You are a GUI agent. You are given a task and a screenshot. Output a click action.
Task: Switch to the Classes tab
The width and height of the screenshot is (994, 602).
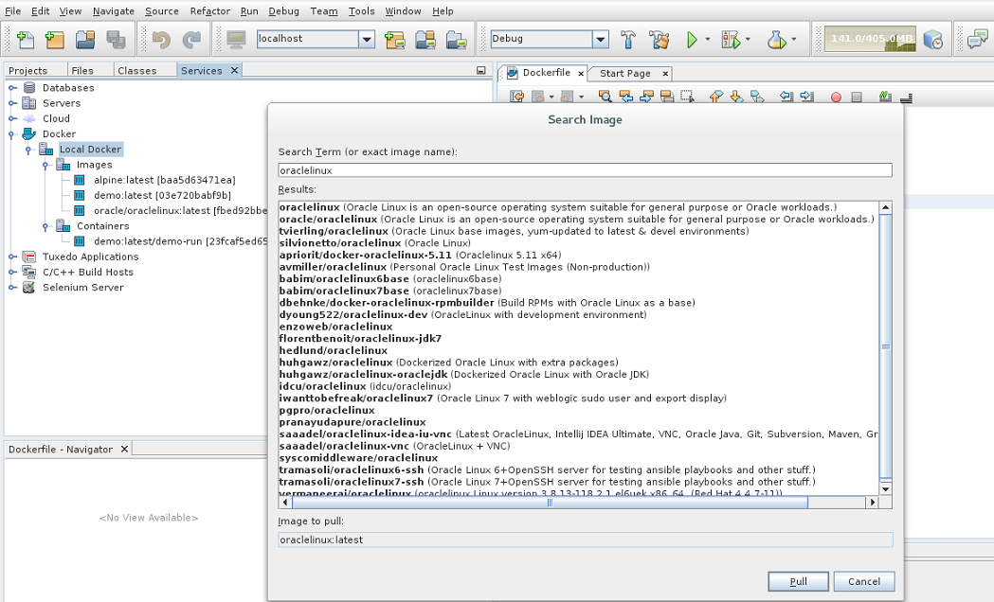(x=137, y=70)
